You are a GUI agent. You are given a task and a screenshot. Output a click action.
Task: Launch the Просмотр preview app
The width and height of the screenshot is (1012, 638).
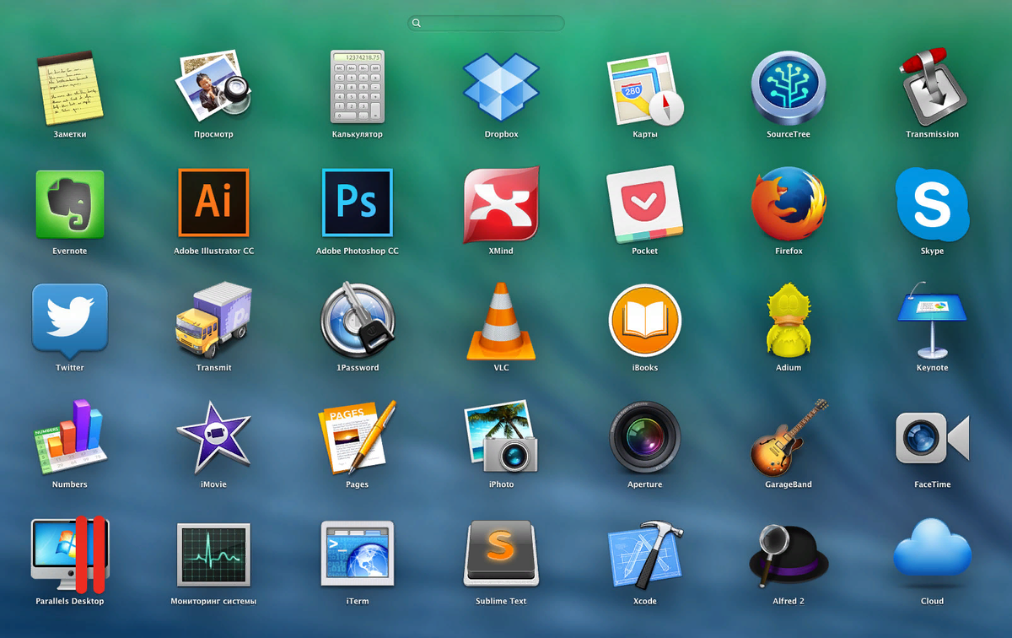213,87
